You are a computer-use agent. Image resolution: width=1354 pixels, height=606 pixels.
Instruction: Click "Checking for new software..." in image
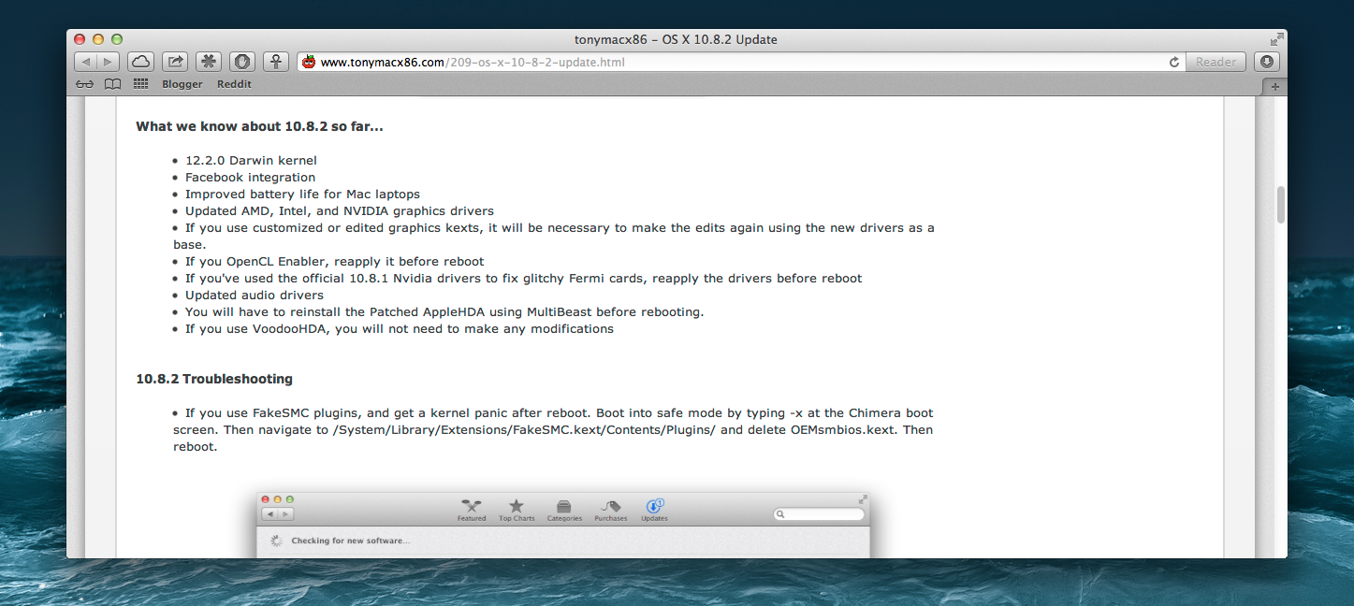coord(350,541)
